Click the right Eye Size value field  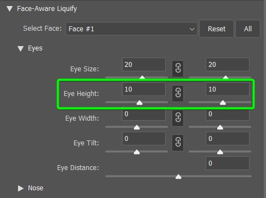point(228,65)
